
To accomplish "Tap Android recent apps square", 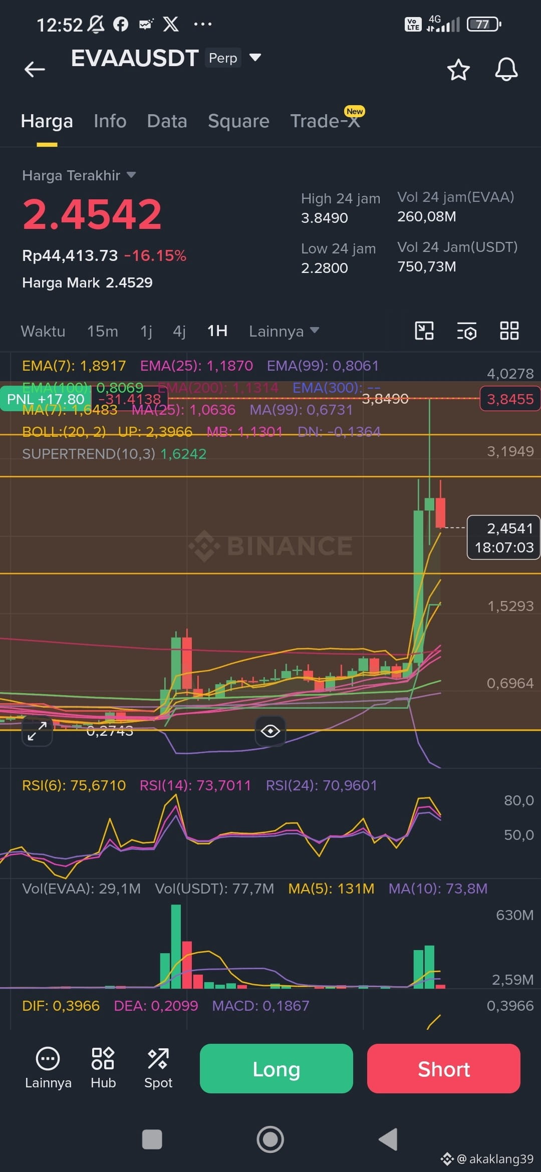I will (x=152, y=1139).
